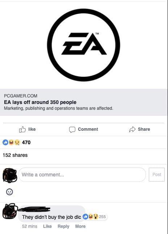Click the sad reaction on the post
Screen dimensions: 168x234
pos(17,142)
